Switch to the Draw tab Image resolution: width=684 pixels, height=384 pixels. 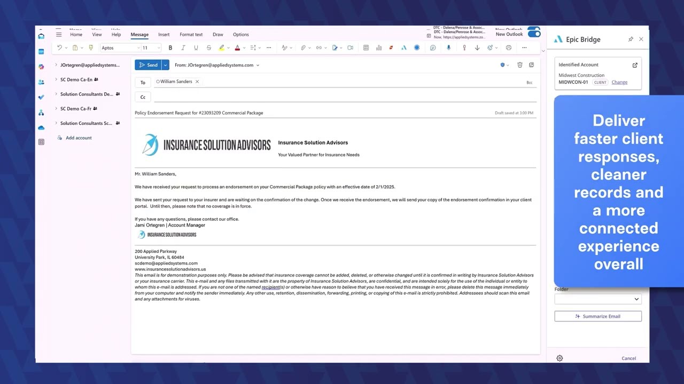218,35
